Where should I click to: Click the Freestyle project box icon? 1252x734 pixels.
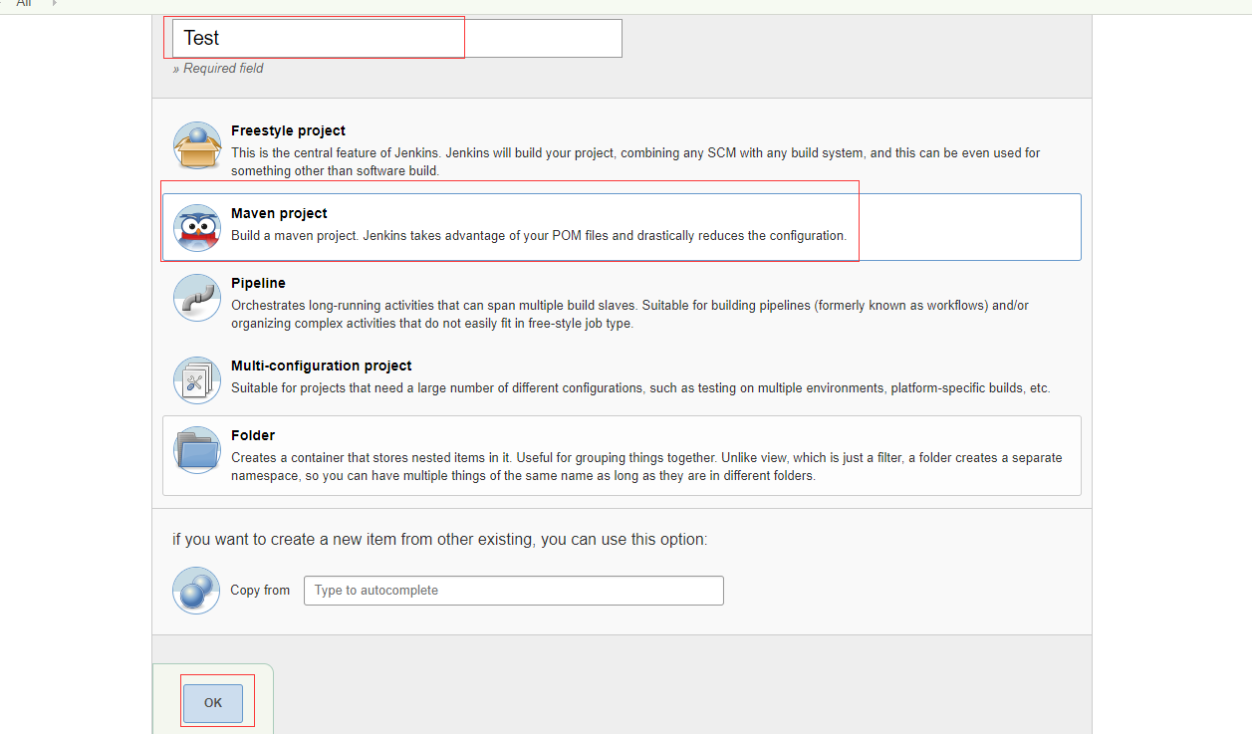click(196, 146)
